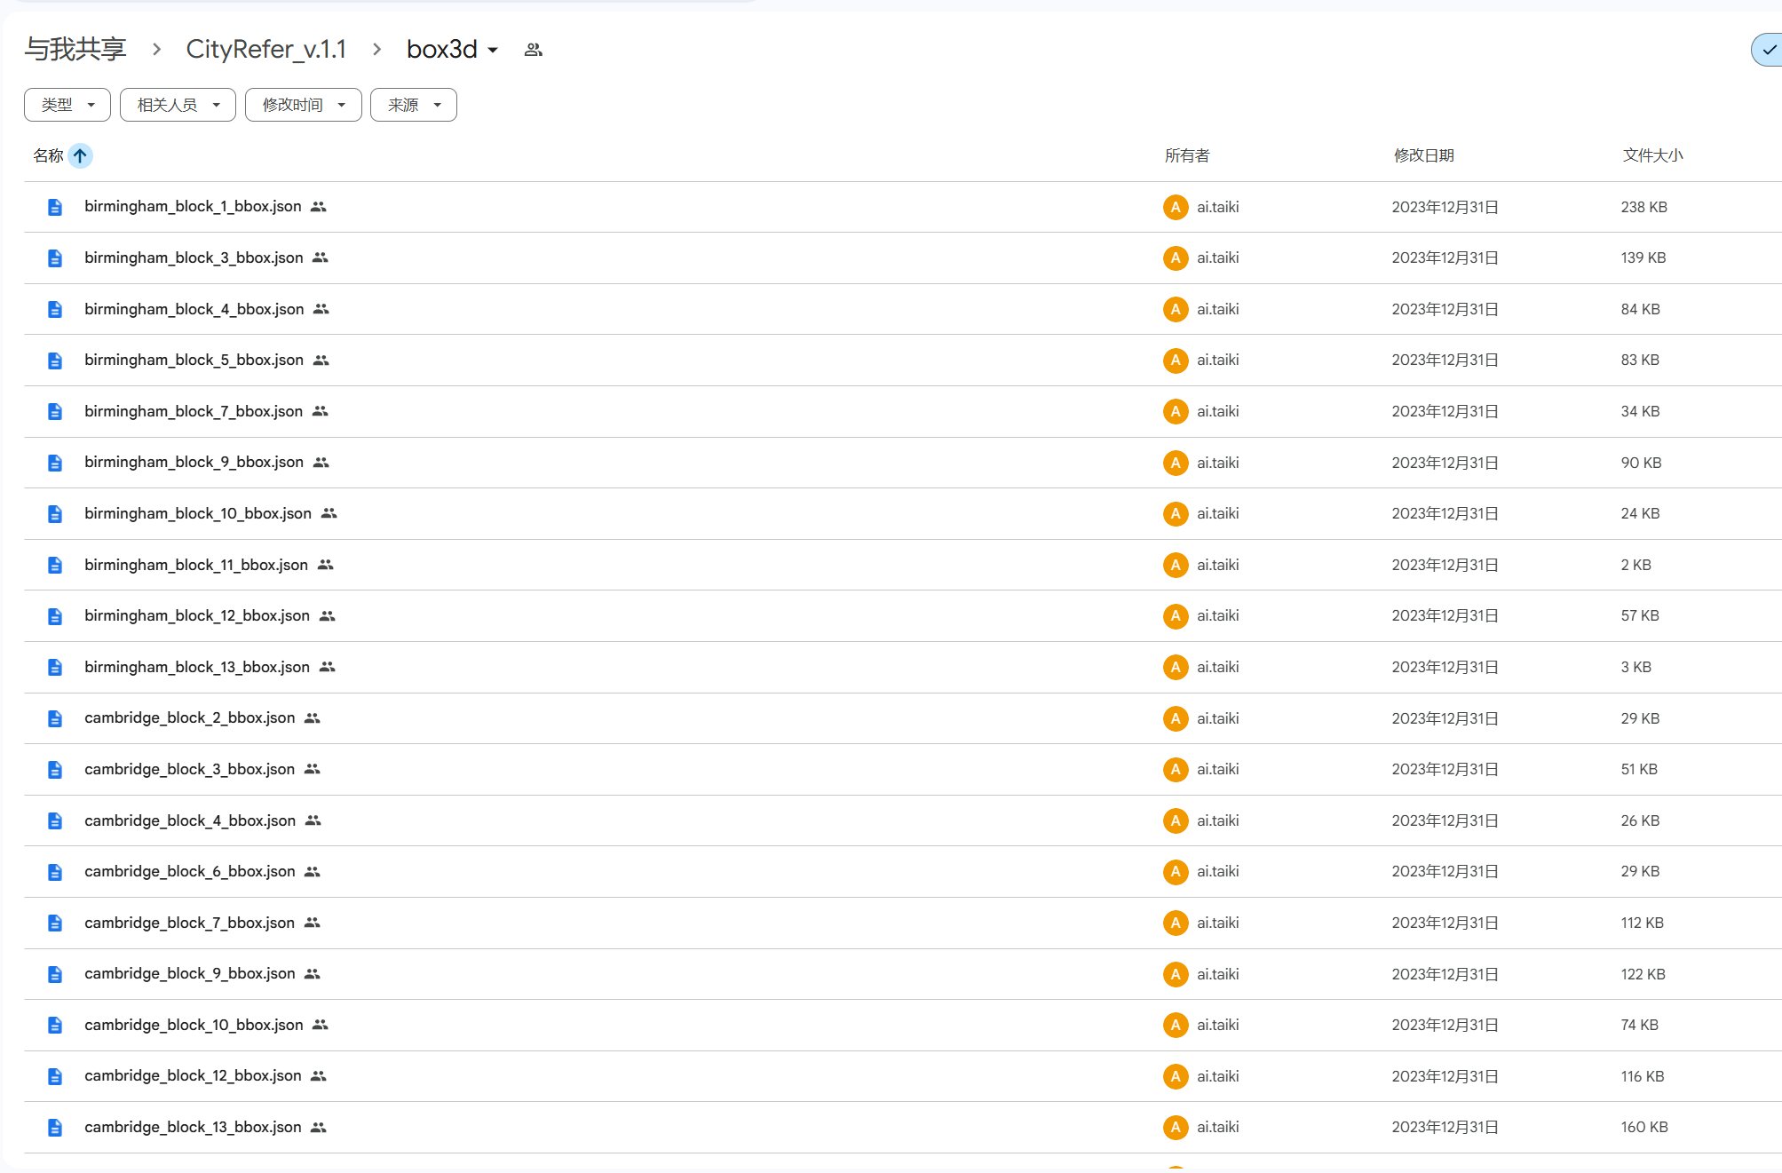Viewport: 1782px width, 1173px height.
Task: Click shared icon beside cambridge_block_2_bbox.json
Action: (312, 717)
